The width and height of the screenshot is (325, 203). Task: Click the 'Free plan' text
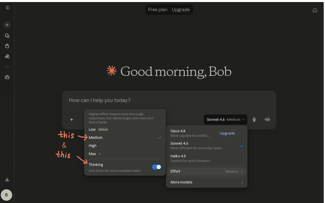[x=158, y=10]
